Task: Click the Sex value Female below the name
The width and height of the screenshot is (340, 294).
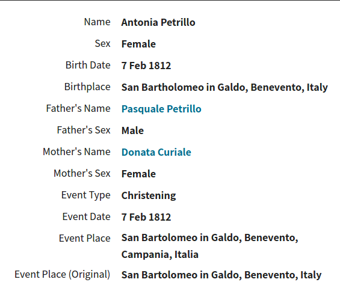Action: [138, 44]
